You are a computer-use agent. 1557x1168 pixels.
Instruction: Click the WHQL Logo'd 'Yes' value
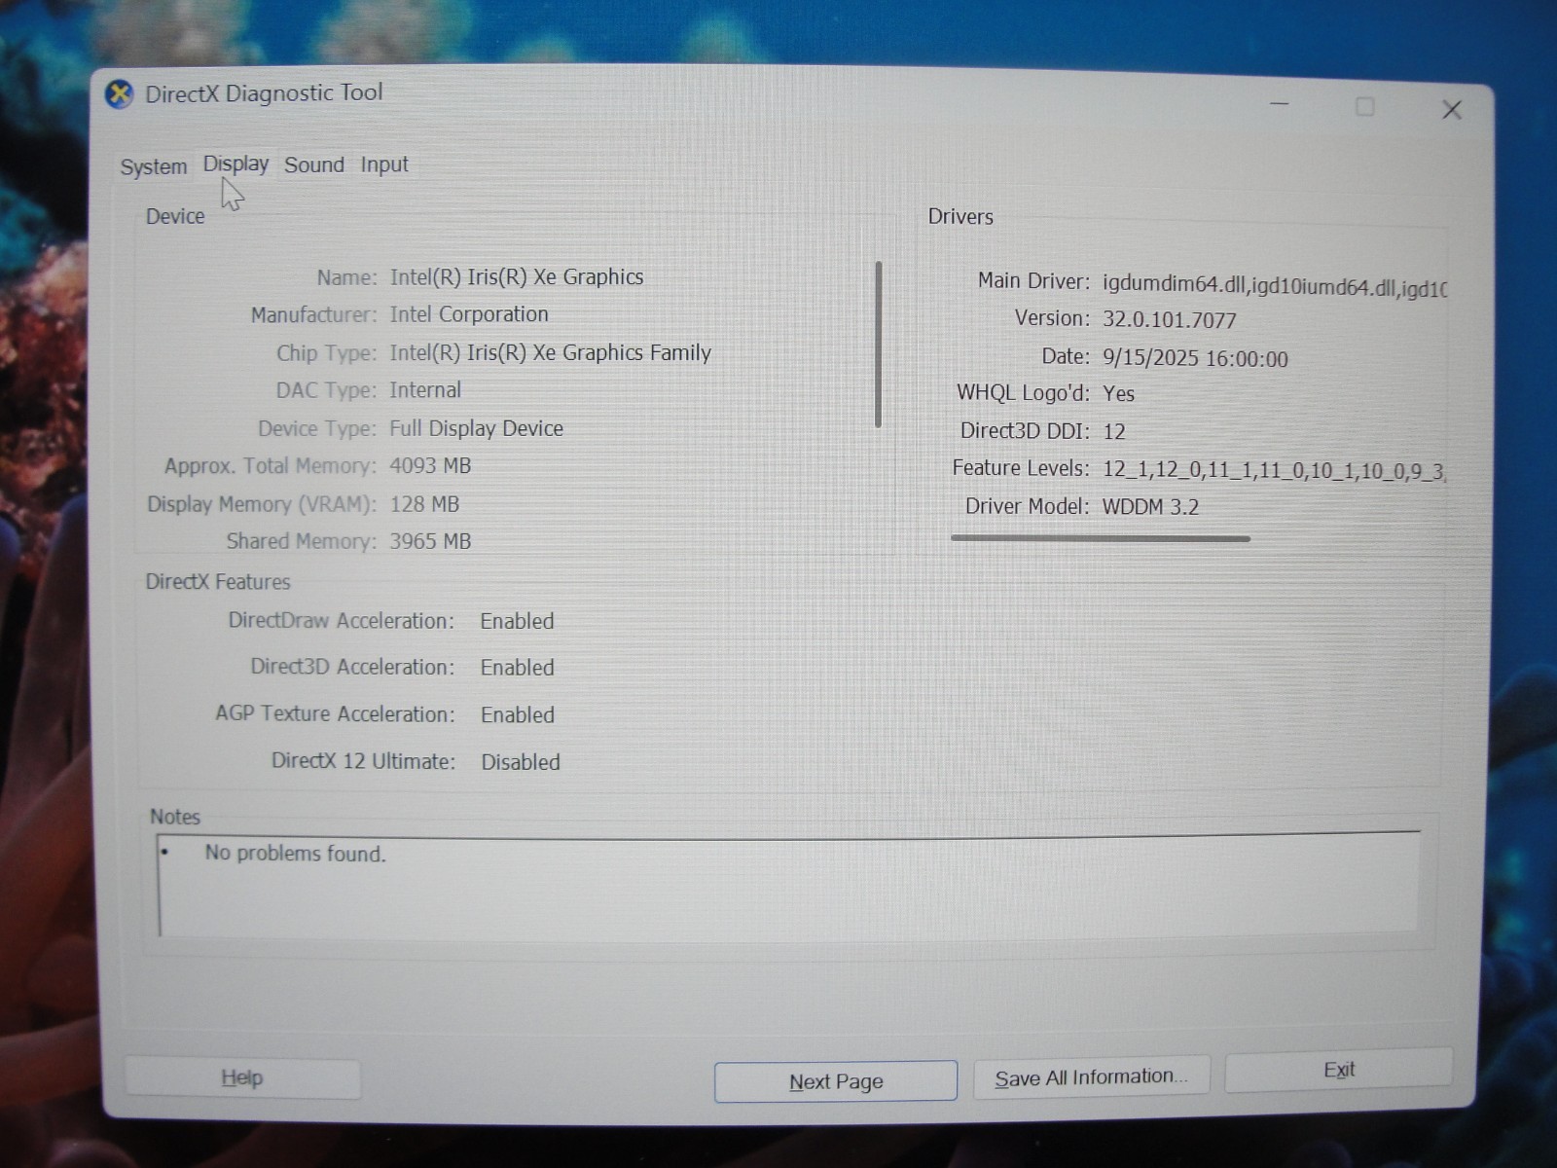[1119, 394]
